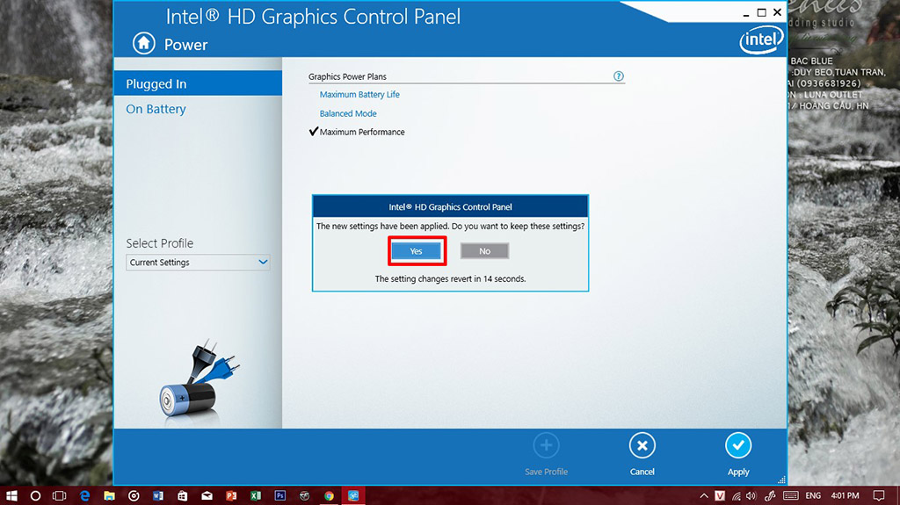Open Photoshop from the taskbar

tap(280, 496)
